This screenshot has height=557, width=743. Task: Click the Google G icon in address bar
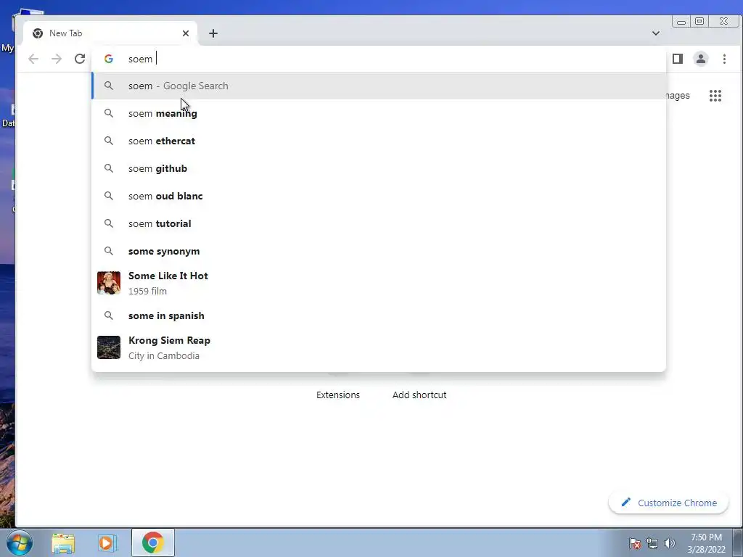(x=109, y=59)
